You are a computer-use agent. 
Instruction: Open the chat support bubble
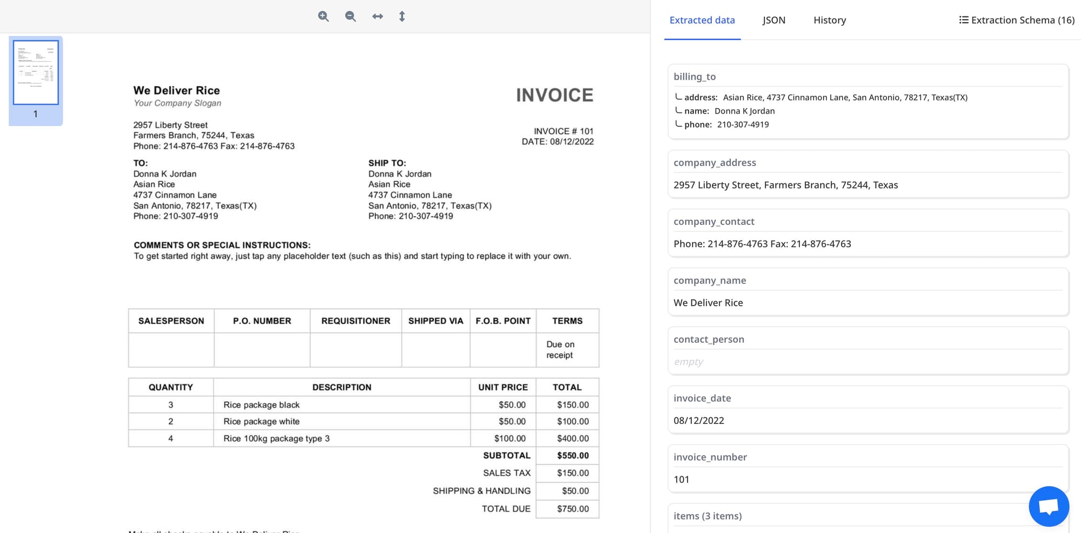pyautogui.click(x=1048, y=507)
